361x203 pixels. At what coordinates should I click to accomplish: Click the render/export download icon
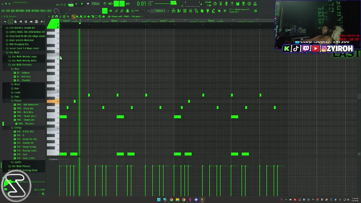pos(255,4)
